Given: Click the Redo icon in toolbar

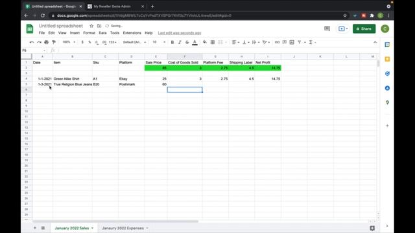Looking at the screenshot, I should [39, 42].
